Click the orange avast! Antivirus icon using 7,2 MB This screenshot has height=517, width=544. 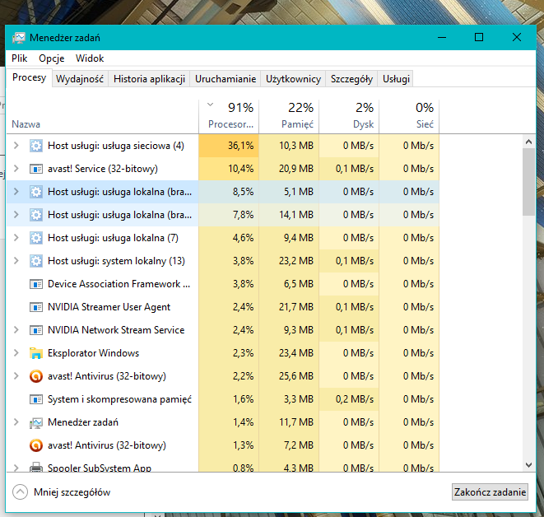click(x=36, y=445)
